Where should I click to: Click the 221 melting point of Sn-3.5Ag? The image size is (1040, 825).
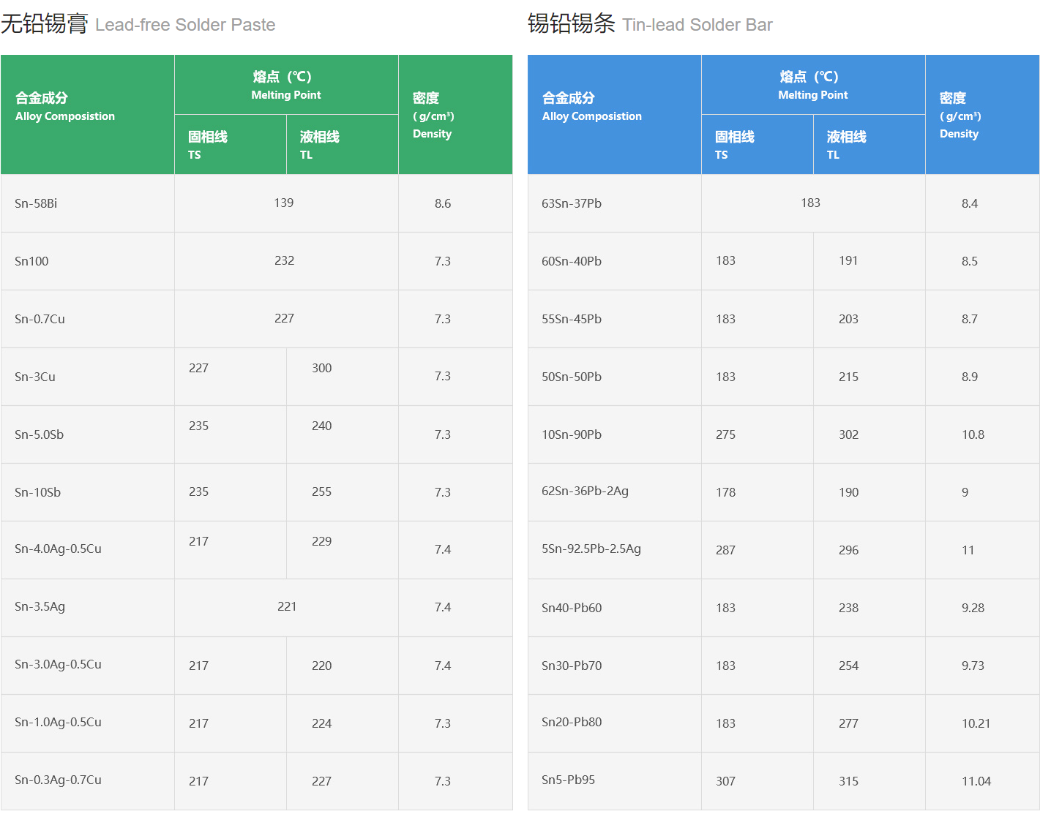click(287, 606)
